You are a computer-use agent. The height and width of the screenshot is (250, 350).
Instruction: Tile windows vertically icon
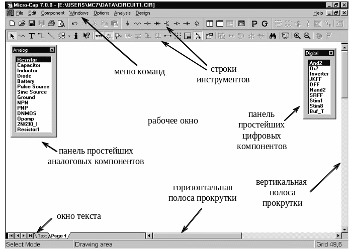[x=210, y=23]
